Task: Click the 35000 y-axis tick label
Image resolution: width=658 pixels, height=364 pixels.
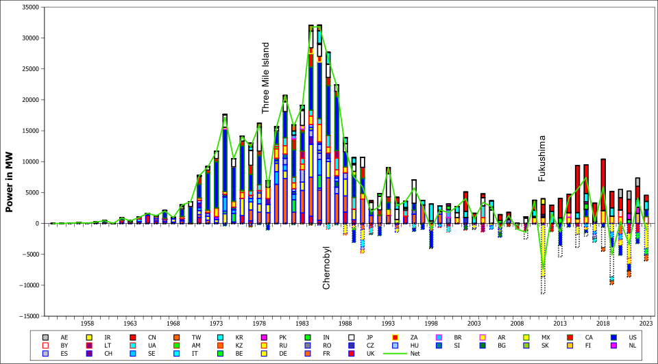Action: pos(29,7)
